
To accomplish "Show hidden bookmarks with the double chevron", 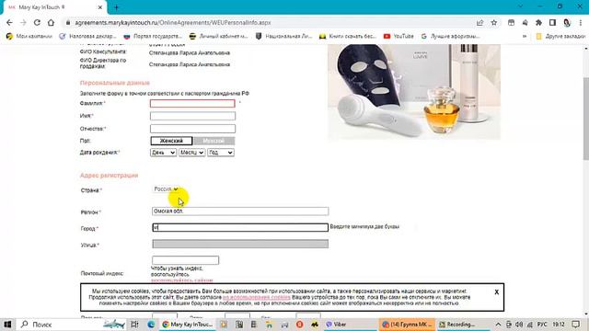I will pyautogui.click(x=525, y=37).
